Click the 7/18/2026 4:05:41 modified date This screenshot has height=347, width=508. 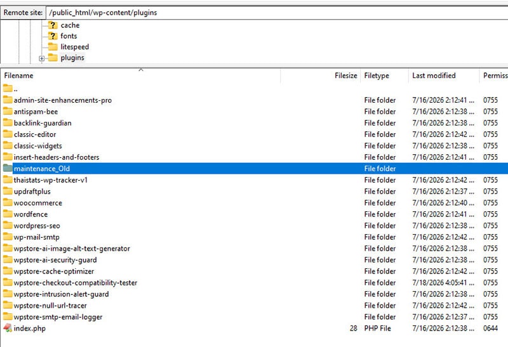[443, 283]
